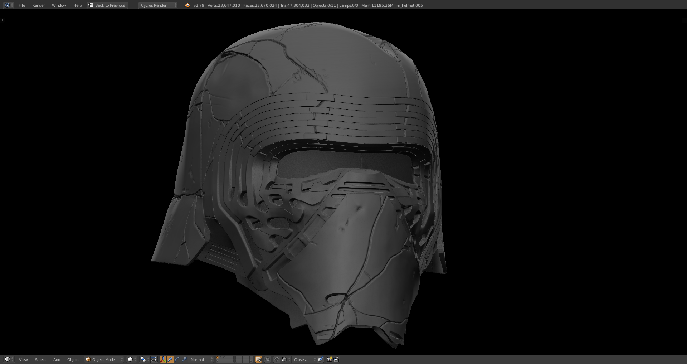Open the Closest snap target dropdown
The height and width of the screenshot is (364, 687).
point(304,360)
